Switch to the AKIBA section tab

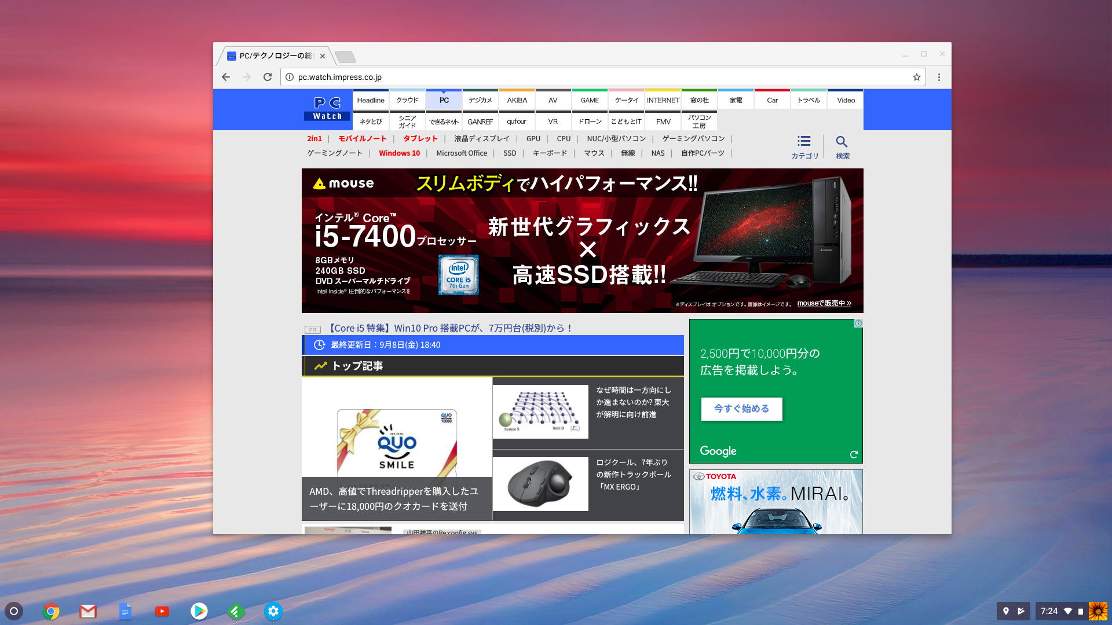pos(517,100)
